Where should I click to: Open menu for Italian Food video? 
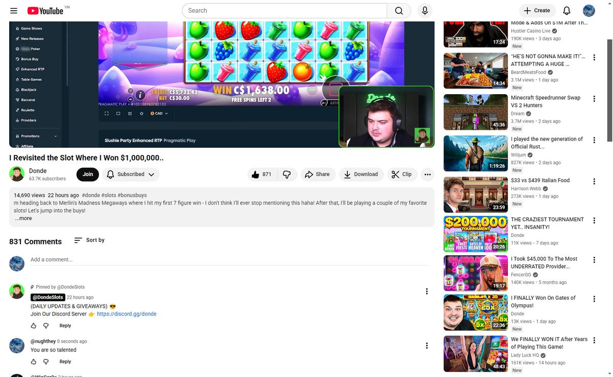point(594,182)
